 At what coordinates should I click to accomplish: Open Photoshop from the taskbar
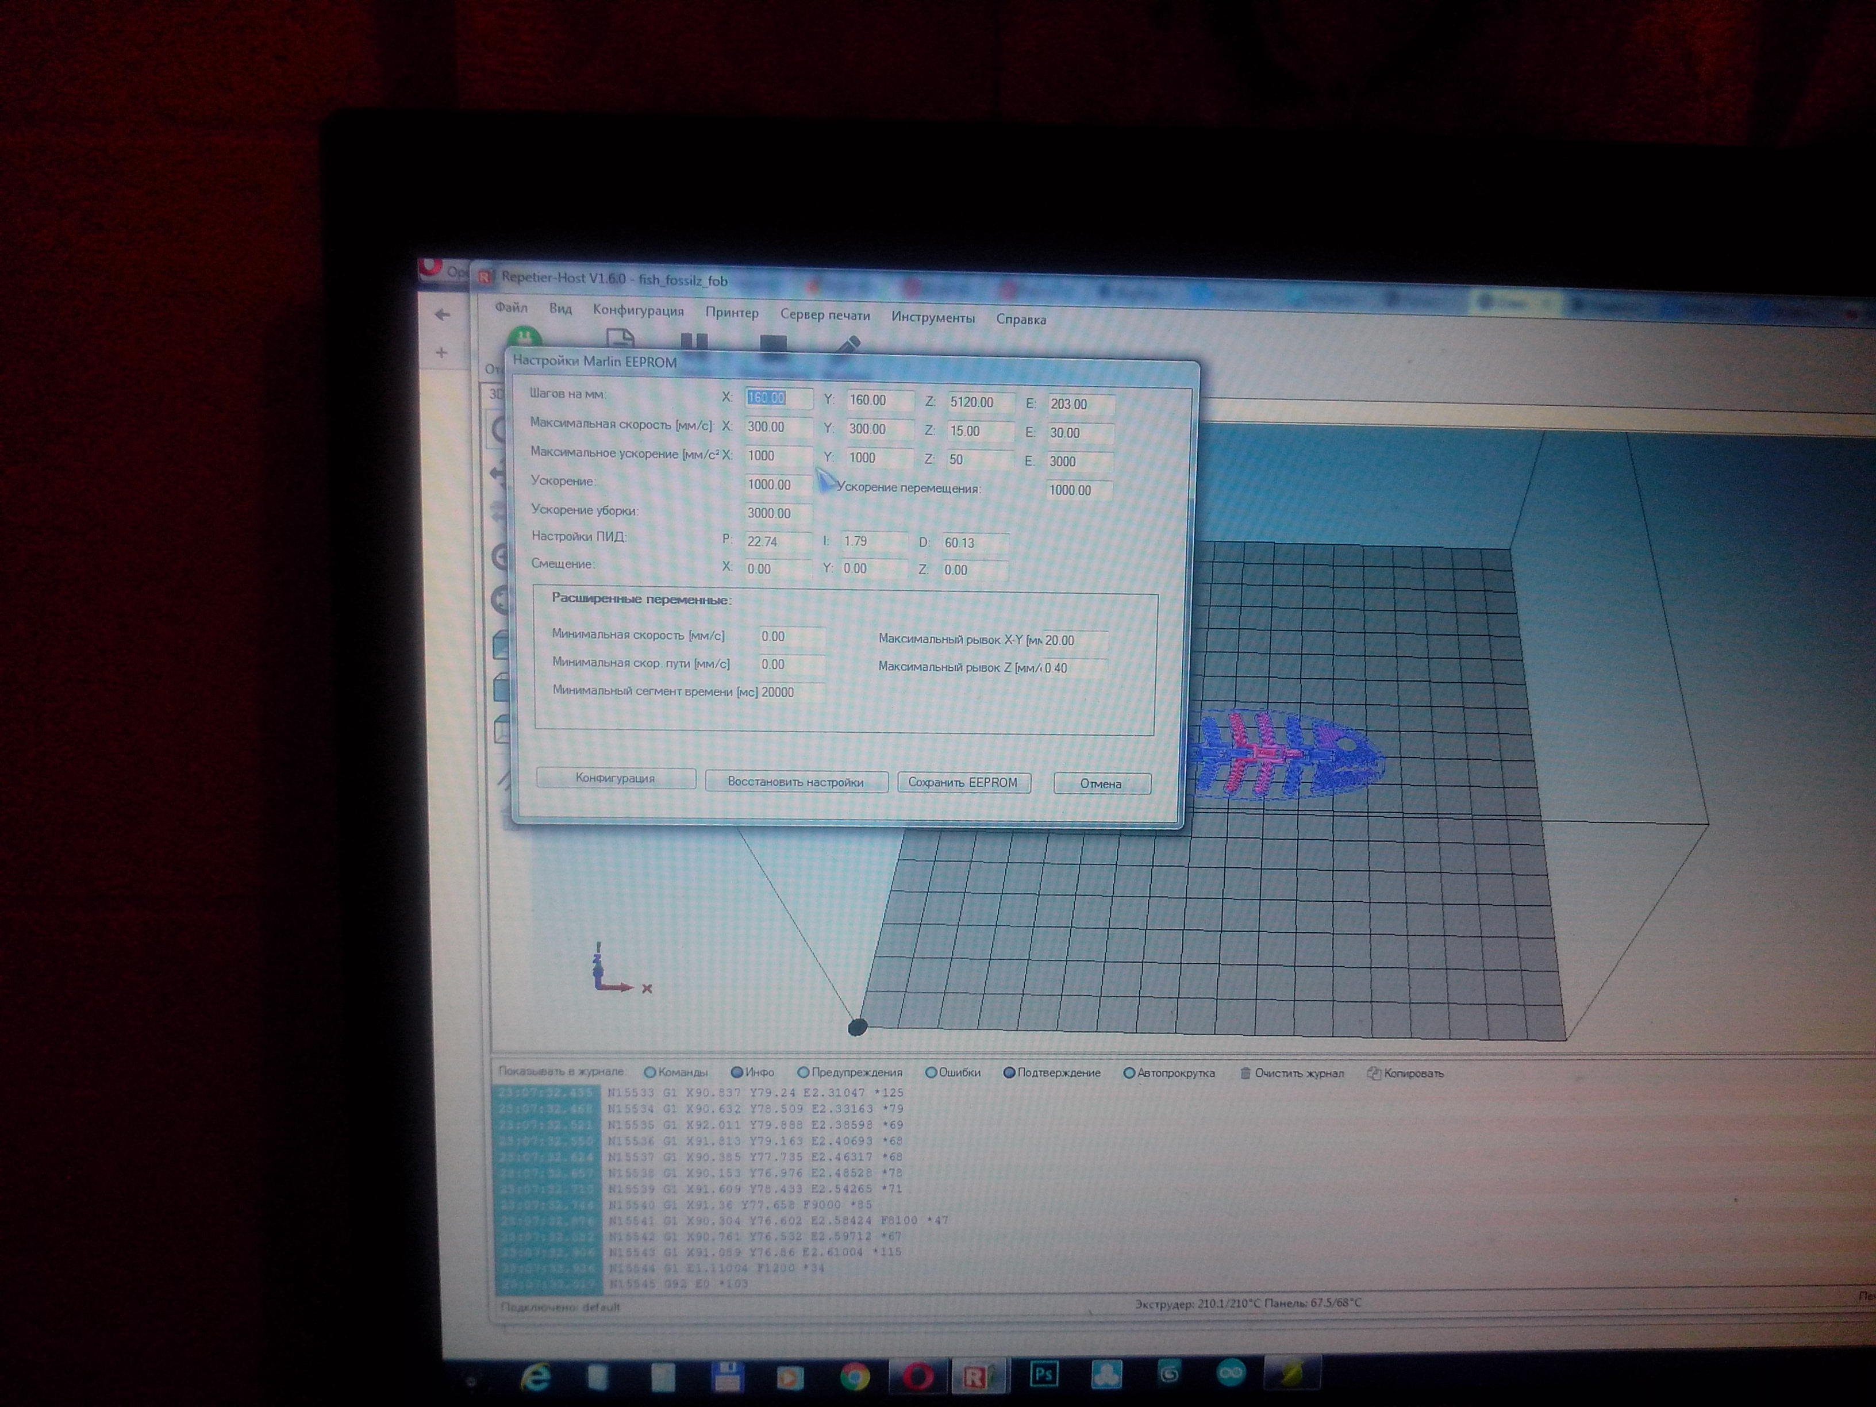click(x=1044, y=1373)
